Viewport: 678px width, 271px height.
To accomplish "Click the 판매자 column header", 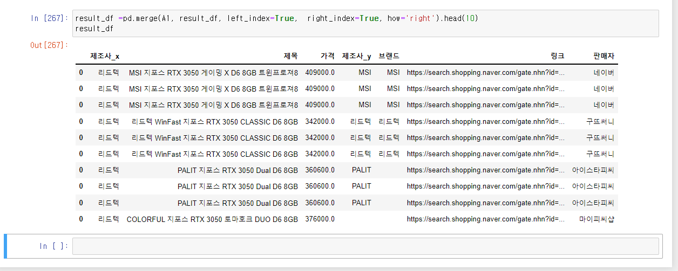I will pos(604,55).
